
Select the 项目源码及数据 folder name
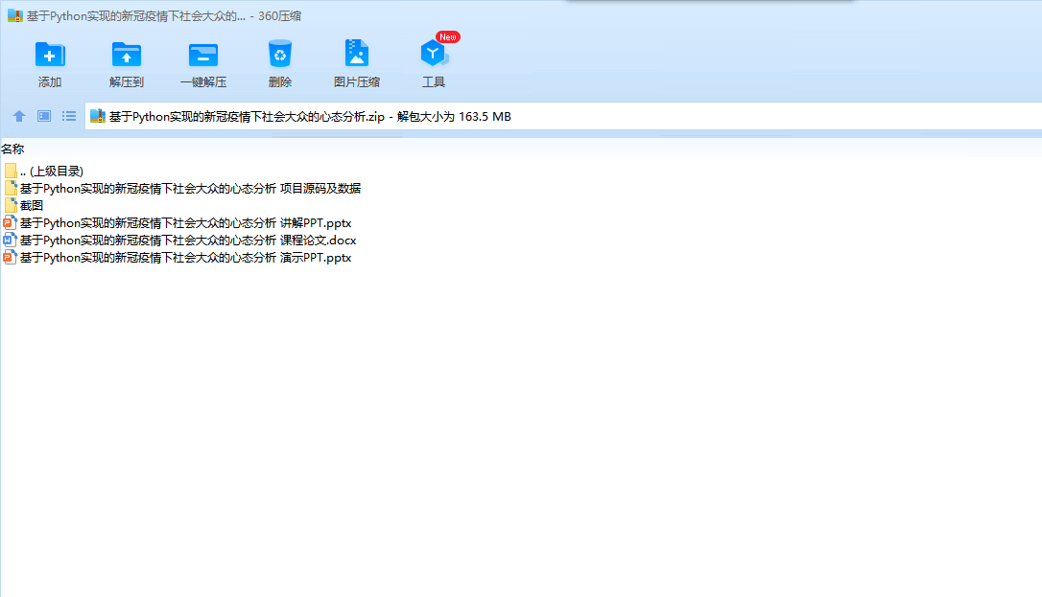point(191,189)
